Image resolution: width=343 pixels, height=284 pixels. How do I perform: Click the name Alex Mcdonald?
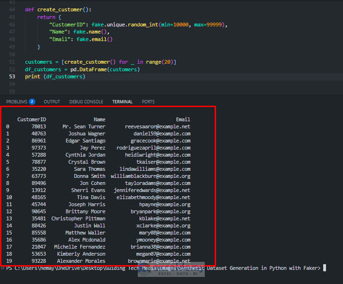pyautogui.click(x=87, y=240)
